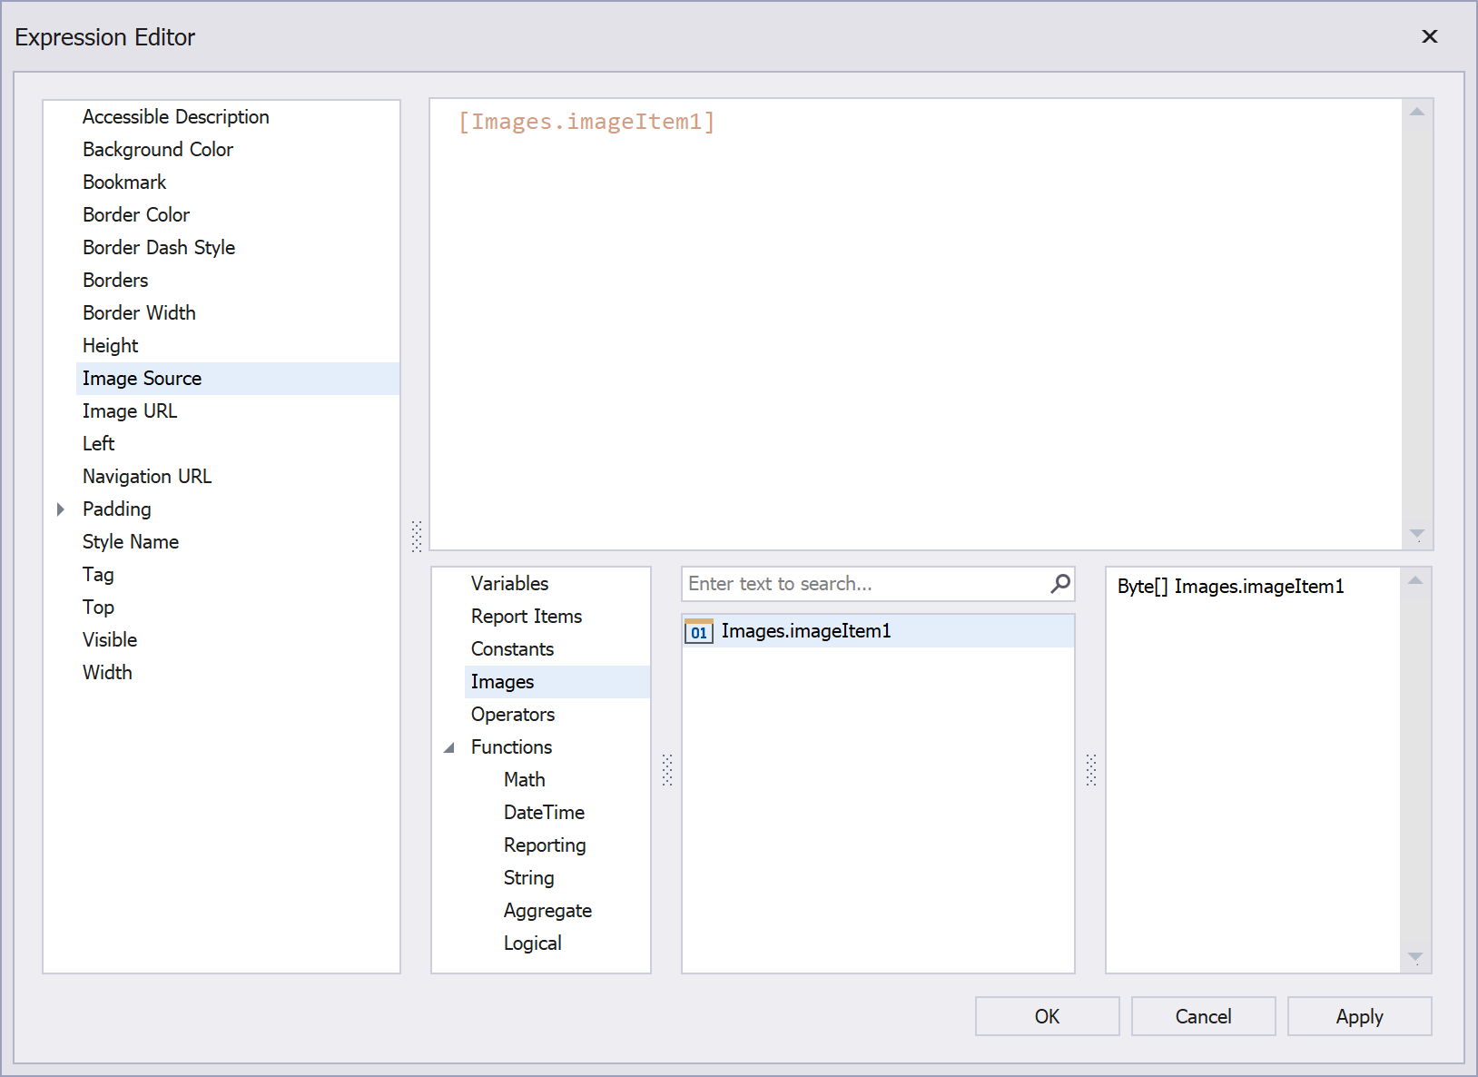Select the Images.imageItem1 byte array icon
Viewport: 1478px width, 1077px height.
tap(698, 632)
